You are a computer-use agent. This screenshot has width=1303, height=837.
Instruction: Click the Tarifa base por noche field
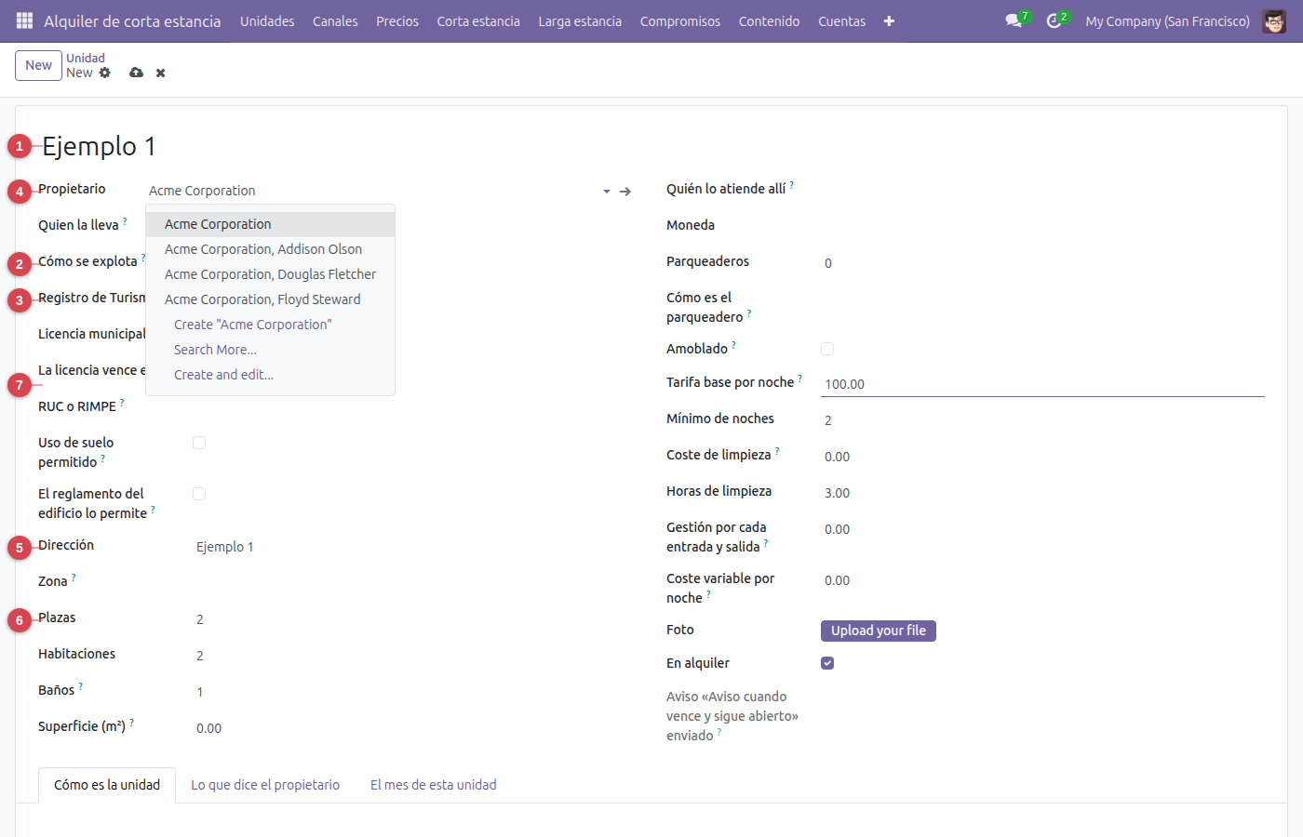pyautogui.click(x=1042, y=384)
